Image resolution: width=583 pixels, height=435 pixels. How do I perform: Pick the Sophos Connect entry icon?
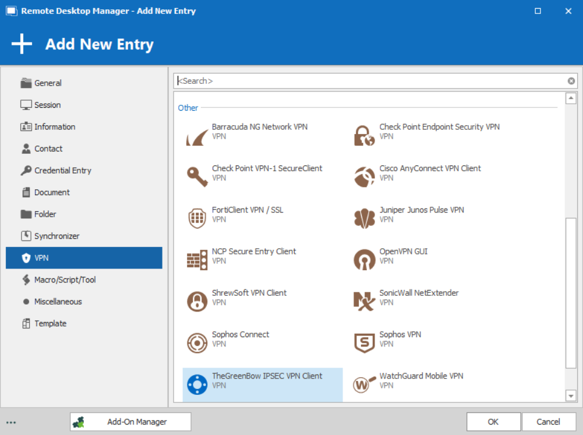tap(197, 343)
